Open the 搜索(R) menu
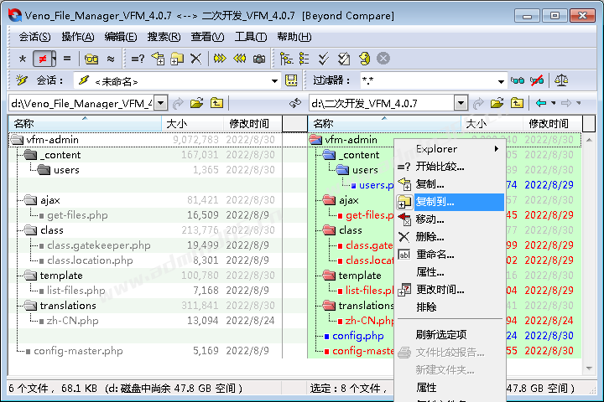Viewport: 604px width, 402px height. click(x=164, y=37)
